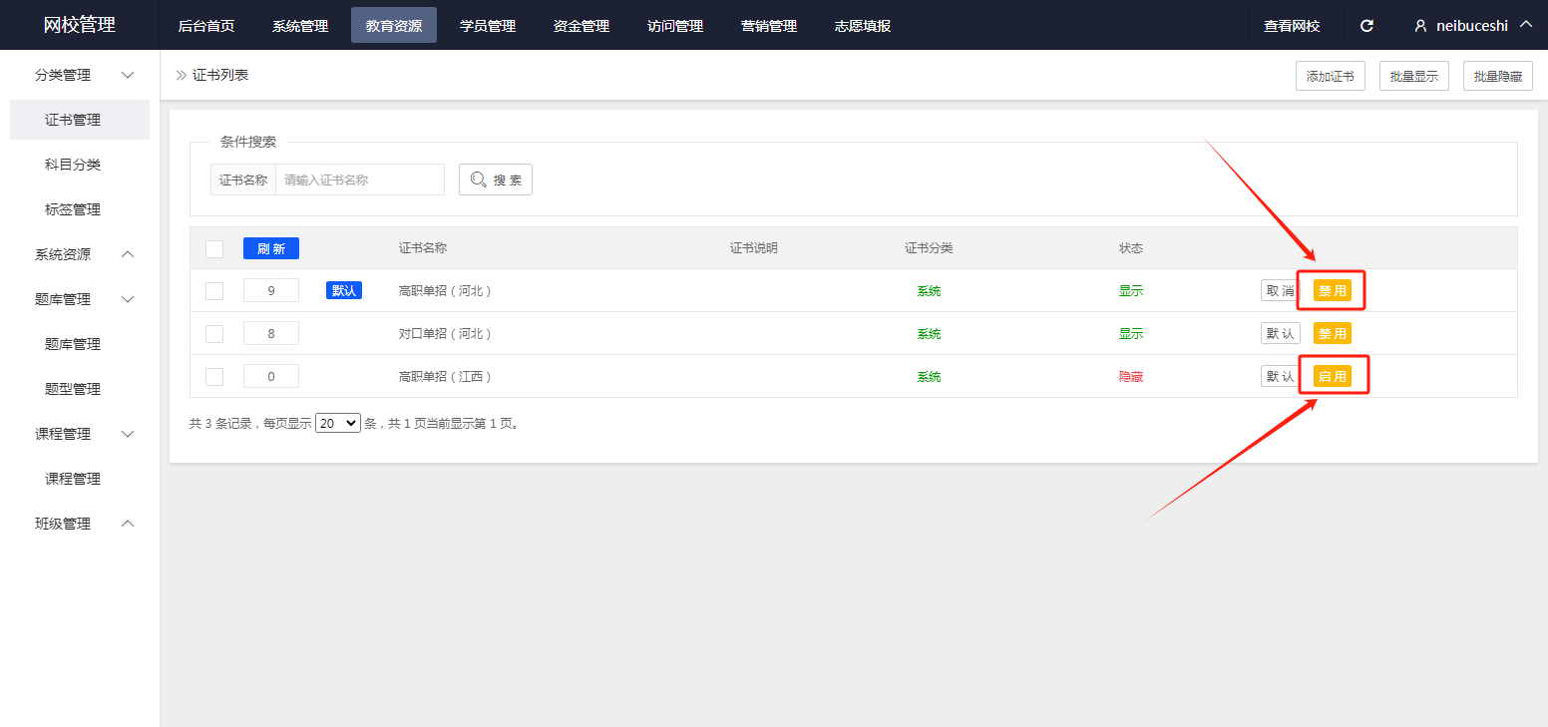This screenshot has width=1548, height=727.
Task: Click the 批量隐藏 button
Action: click(1498, 76)
